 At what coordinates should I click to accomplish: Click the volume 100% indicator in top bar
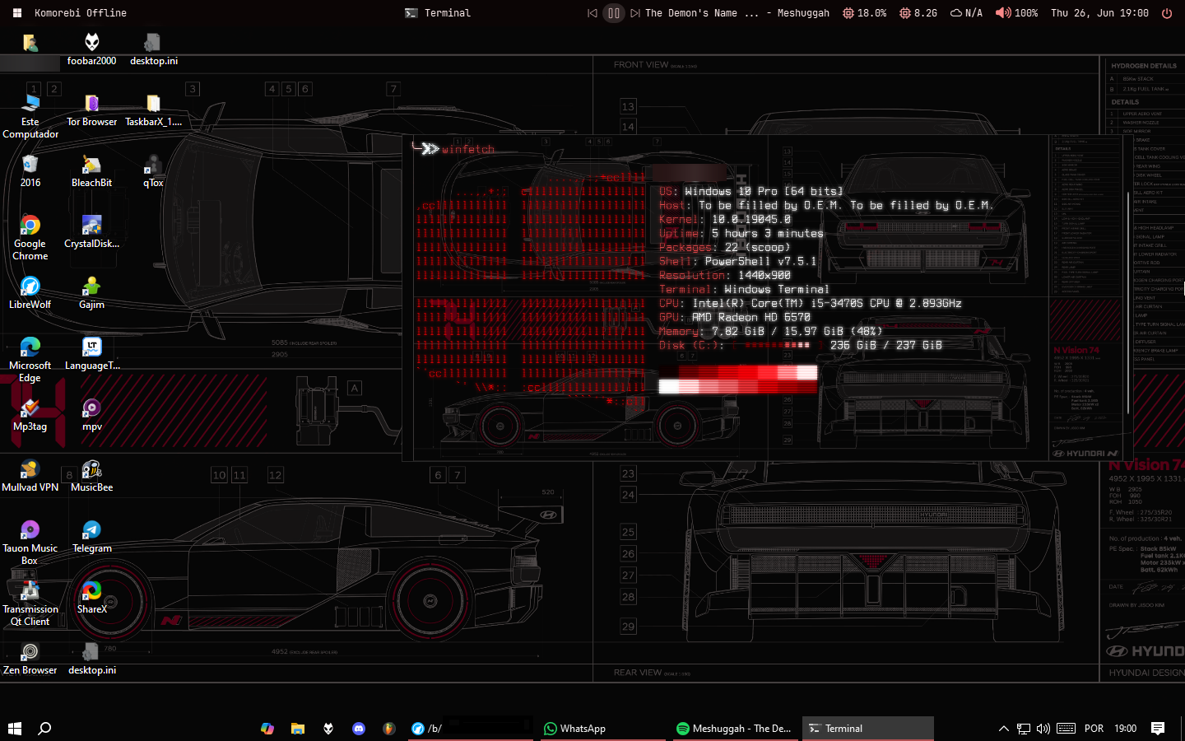click(1016, 13)
